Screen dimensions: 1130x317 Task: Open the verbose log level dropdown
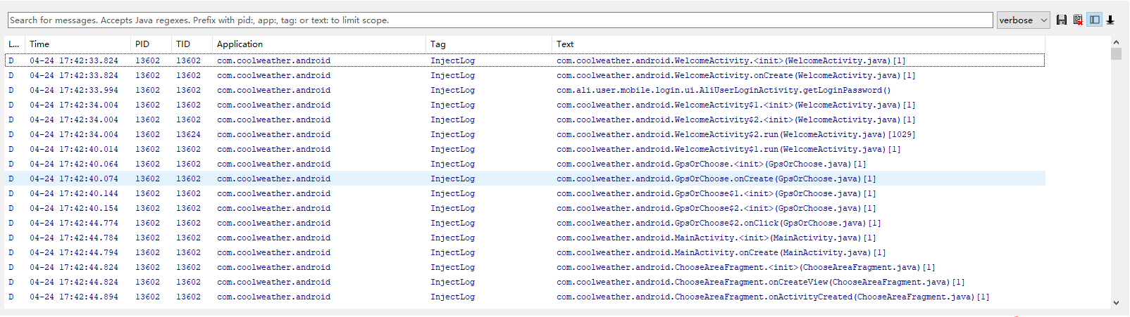pos(1023,20)
